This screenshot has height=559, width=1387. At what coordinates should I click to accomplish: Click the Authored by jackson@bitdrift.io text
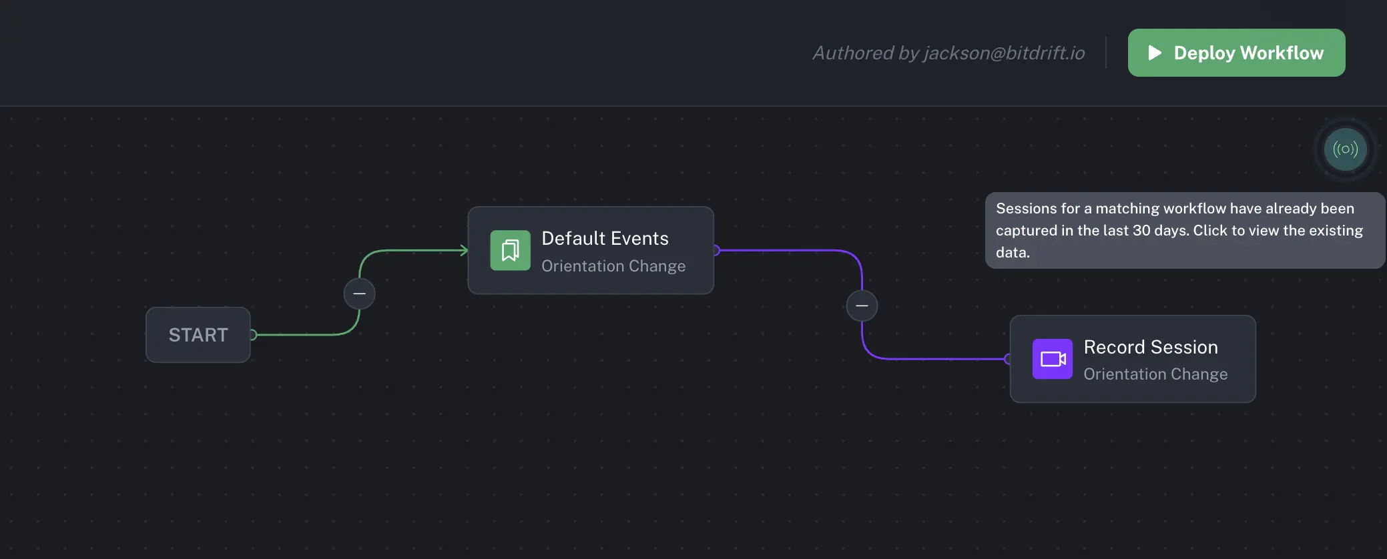948,53
